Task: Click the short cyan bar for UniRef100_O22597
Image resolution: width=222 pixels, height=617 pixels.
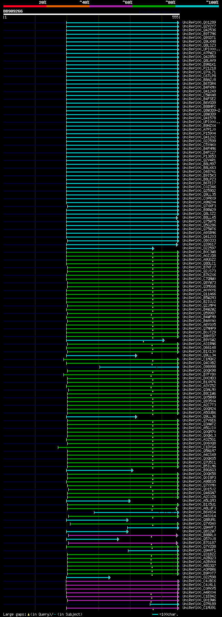Action: pos(110,248)
